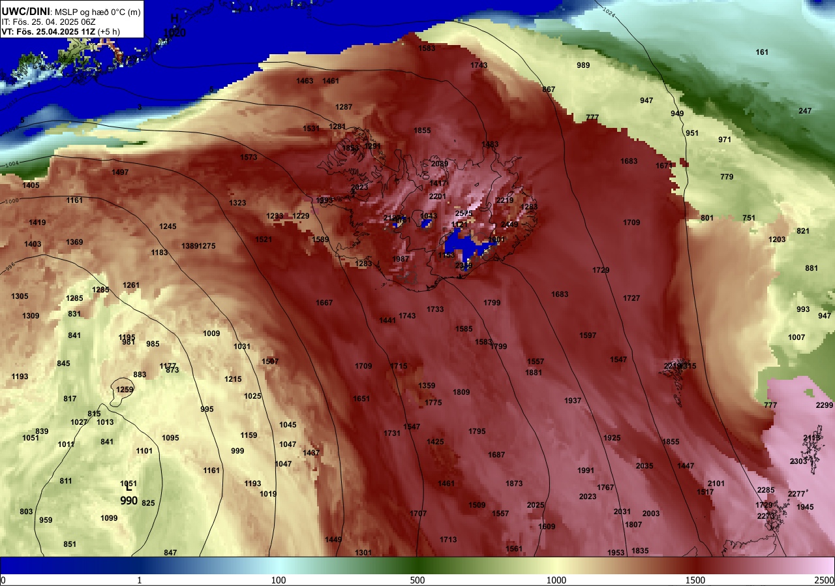The image size is (835, 586).
Task: Click the height value 779
Action: 727,177
